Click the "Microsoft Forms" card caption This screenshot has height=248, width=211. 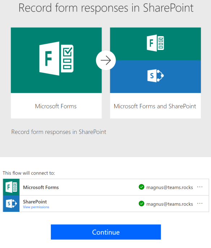pyautogui.click(x=56, y=106)
